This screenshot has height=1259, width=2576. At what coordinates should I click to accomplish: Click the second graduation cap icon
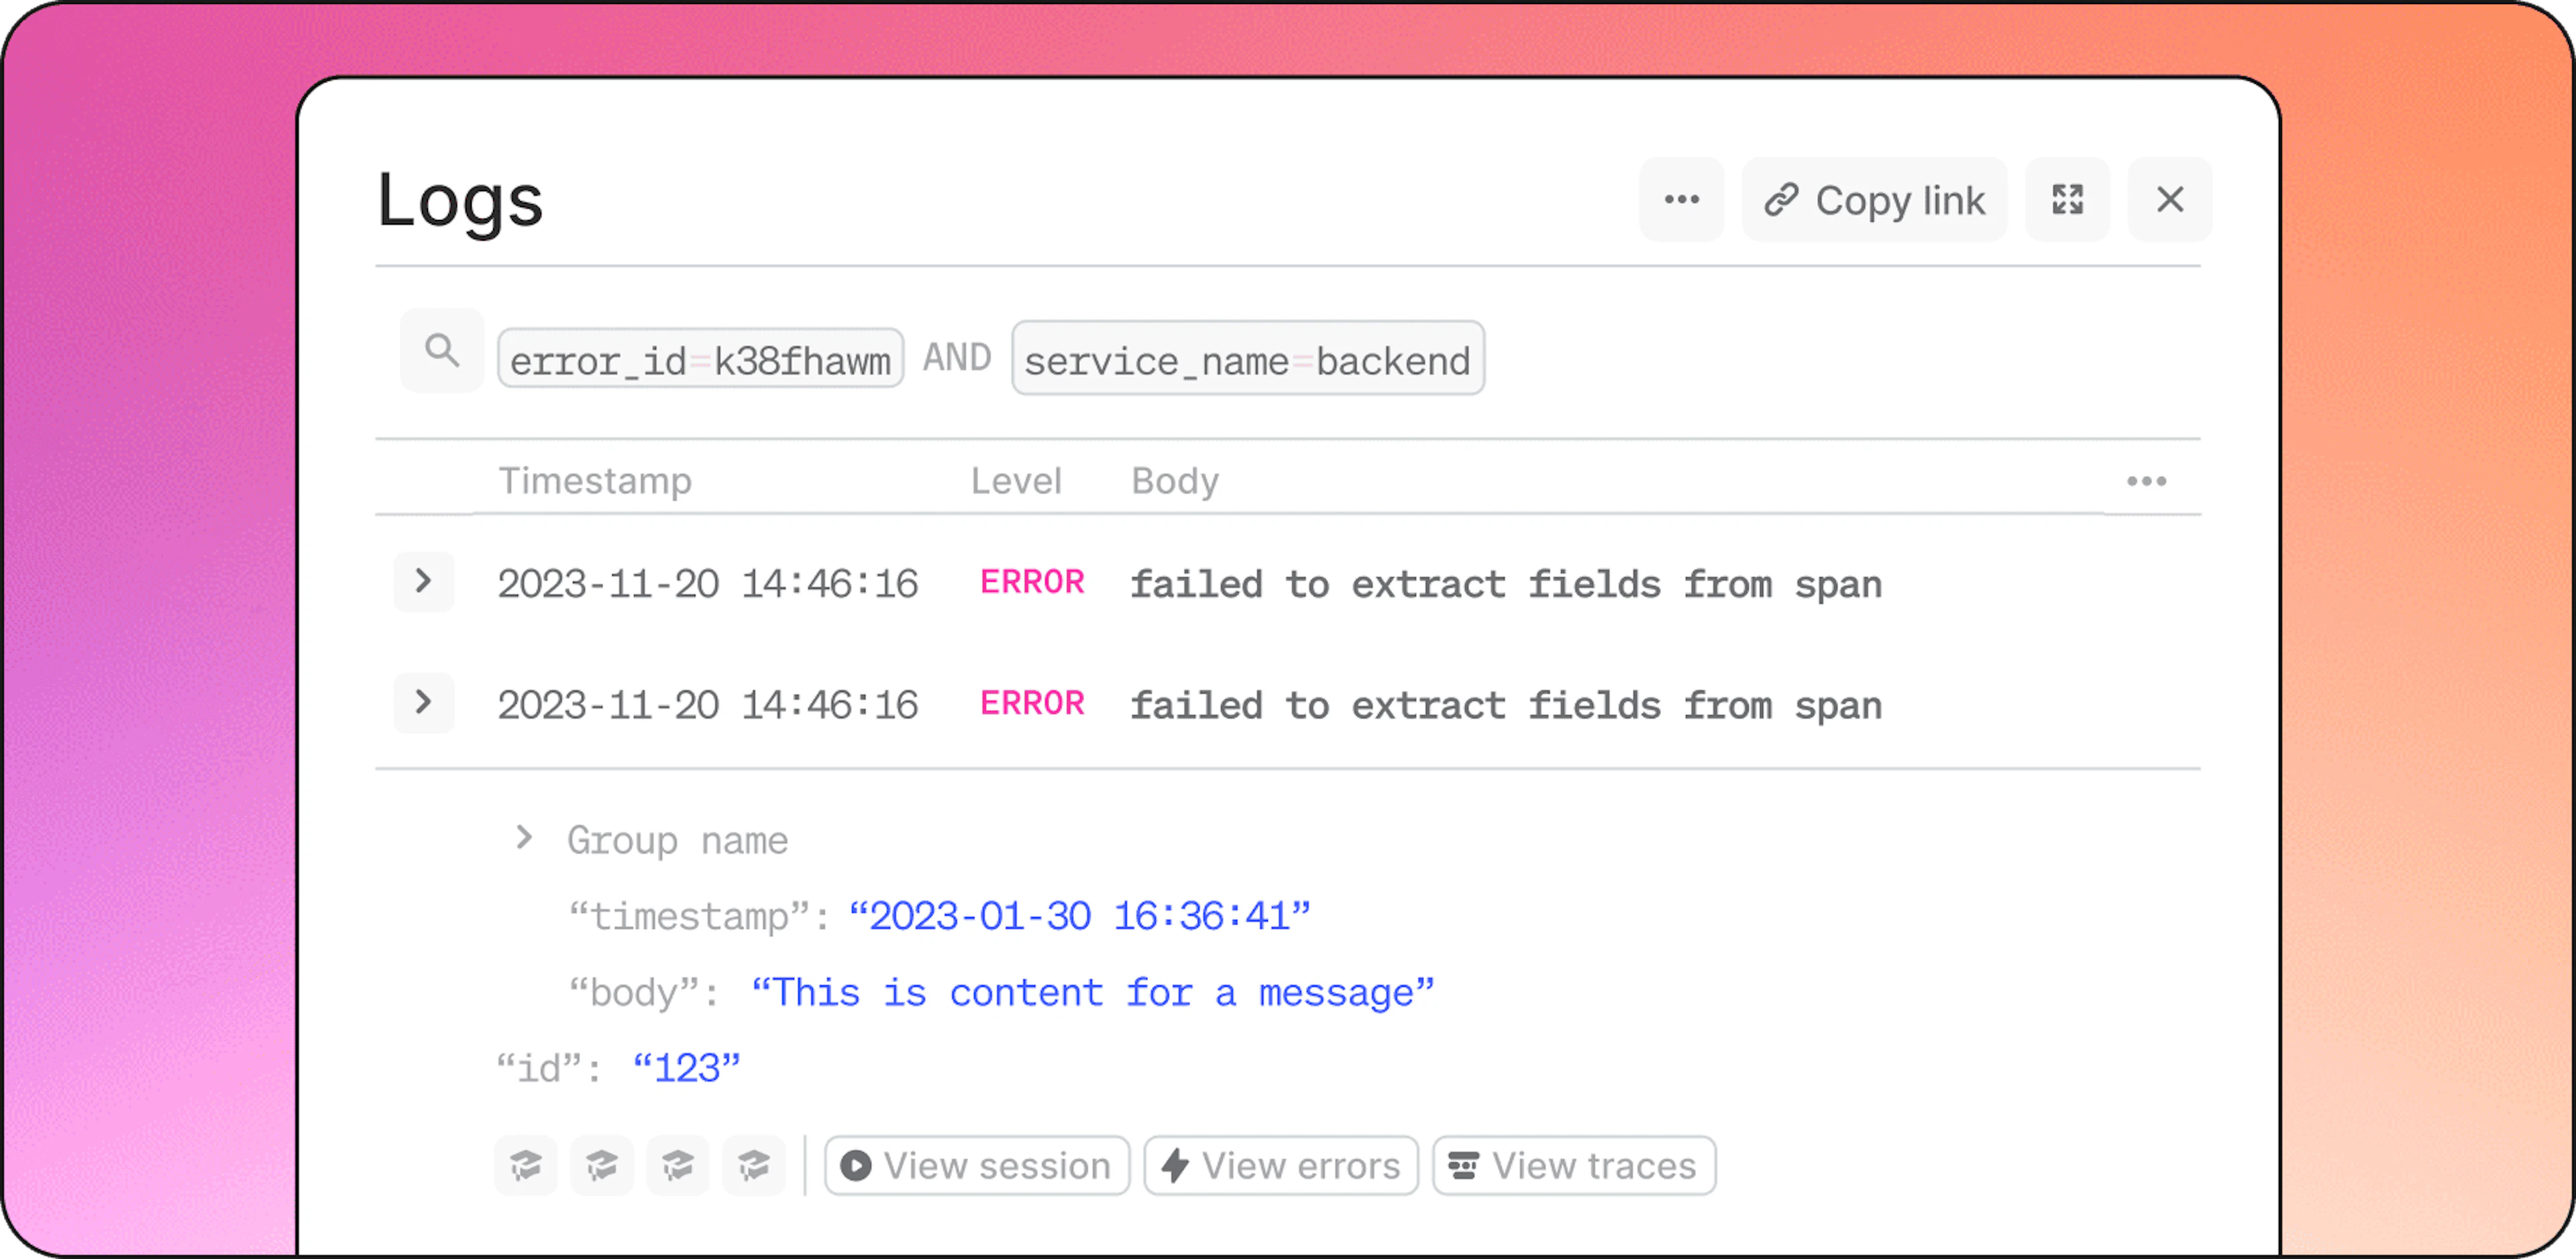pos(602,1165)
